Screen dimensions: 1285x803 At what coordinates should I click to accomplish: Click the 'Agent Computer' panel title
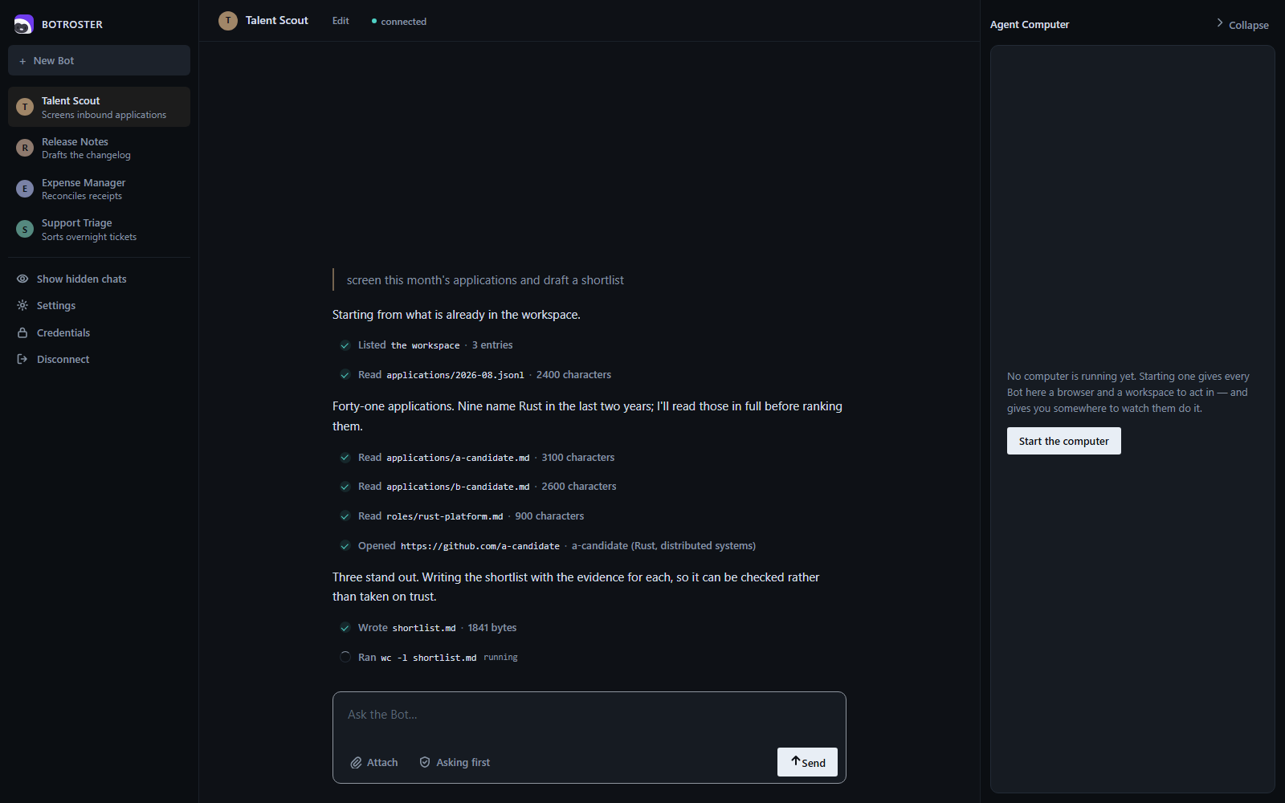[1030, 24]
